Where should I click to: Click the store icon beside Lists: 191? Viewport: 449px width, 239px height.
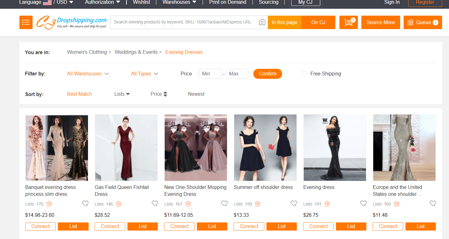(x=327, y=204)
